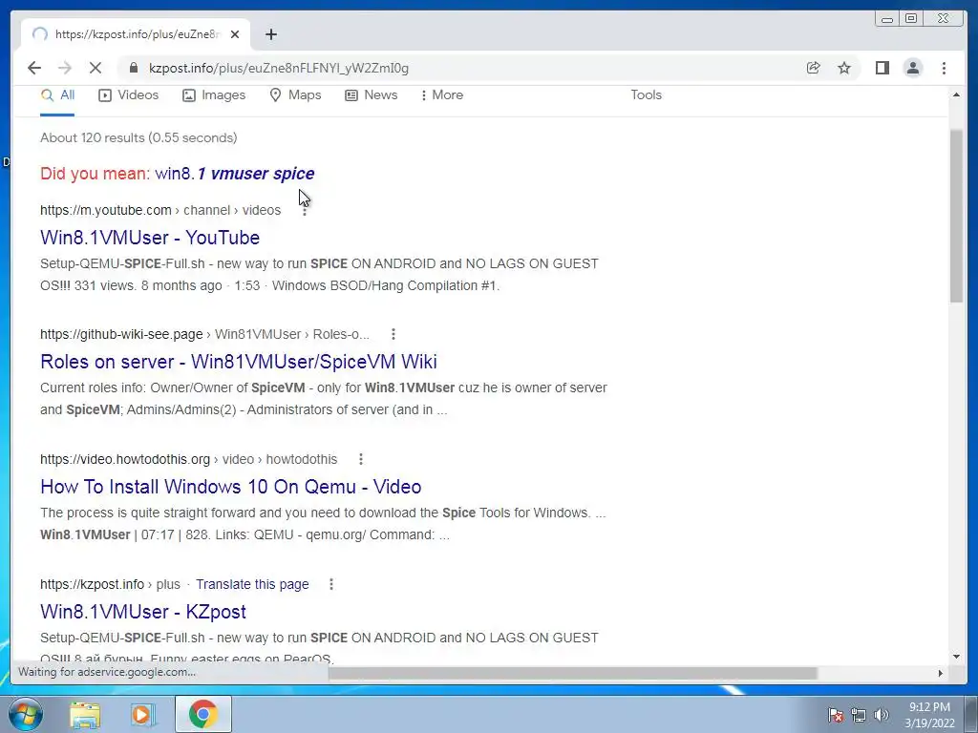Open the Windows Start menu
The height and width of the screenshot is (733, 978).
click(25, 714)
